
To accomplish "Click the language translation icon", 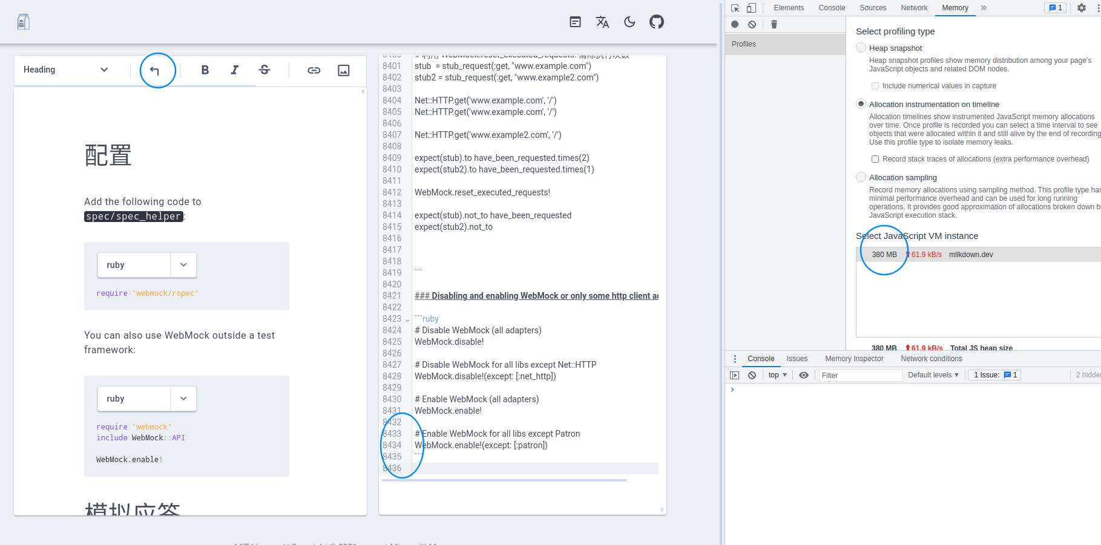I will point(602,22).
